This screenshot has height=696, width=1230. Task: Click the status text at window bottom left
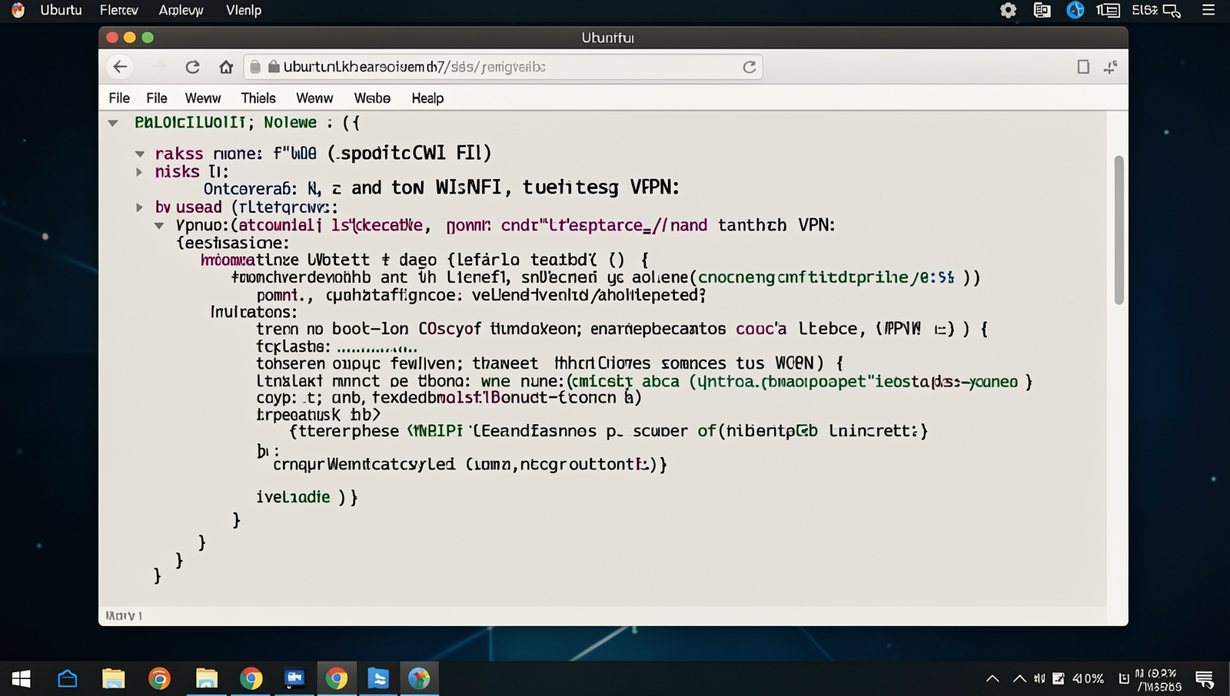124,616
